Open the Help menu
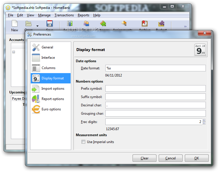This screenshot has width=219, height=172. point(97,15)
